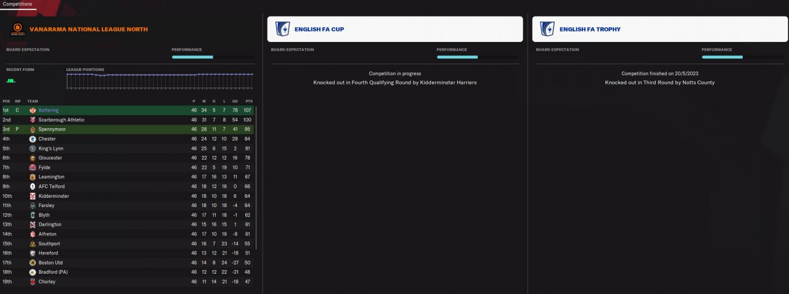Click the FA Trophy performance progress bar
Image resolution: width=789 pixels, height=294 pixels.
pyautogui.click(x=743, y=57)
